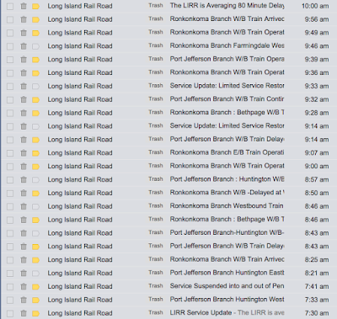Open 'Ronkonkoma Branch W/B -Delayed at' email

227,193
